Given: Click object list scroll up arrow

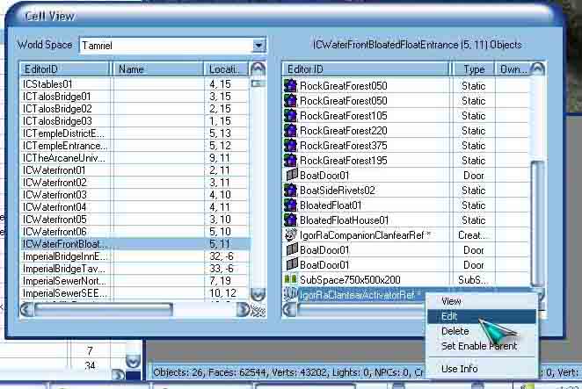Looking at the screenshot, I should point(537,69).
